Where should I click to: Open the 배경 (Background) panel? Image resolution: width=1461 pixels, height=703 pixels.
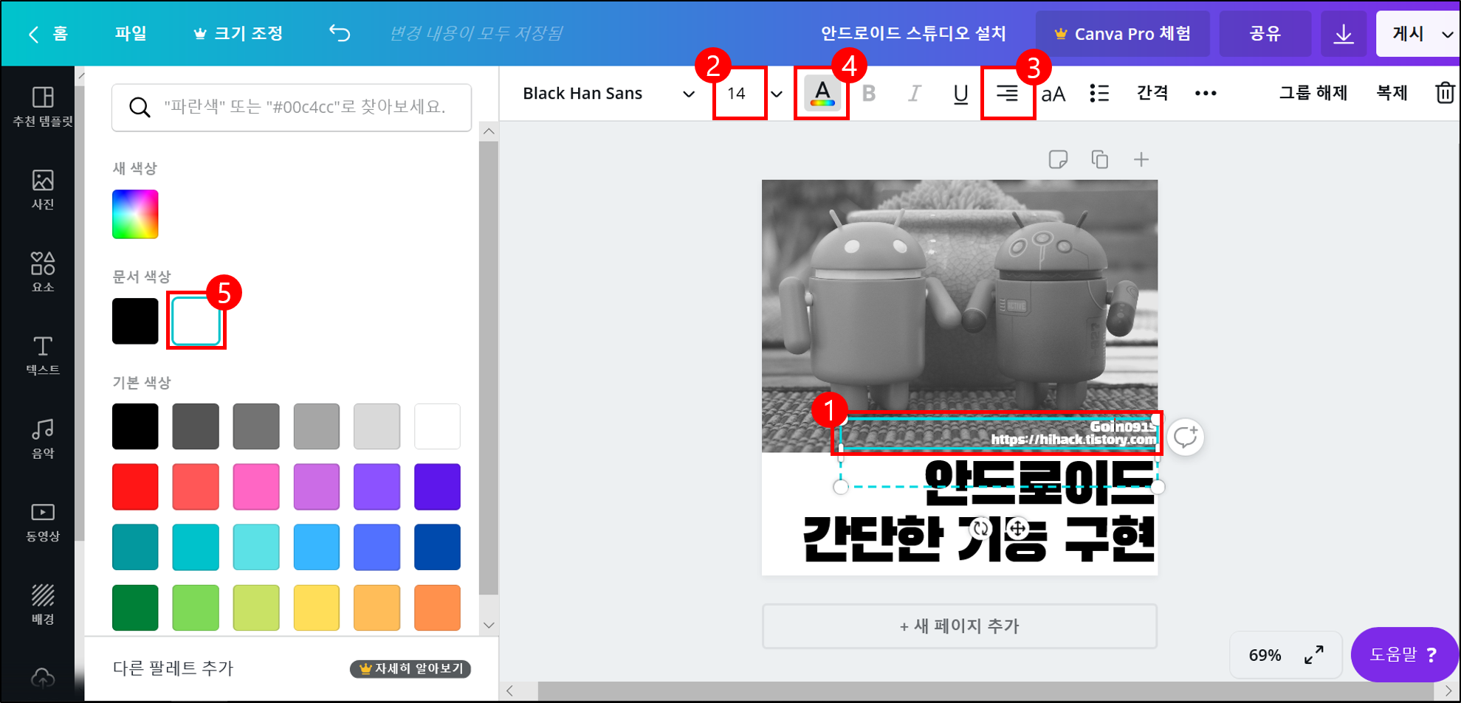[x=42, y=603]
